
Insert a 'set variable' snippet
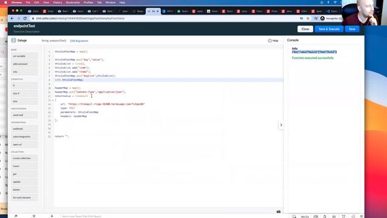point(24,56)
